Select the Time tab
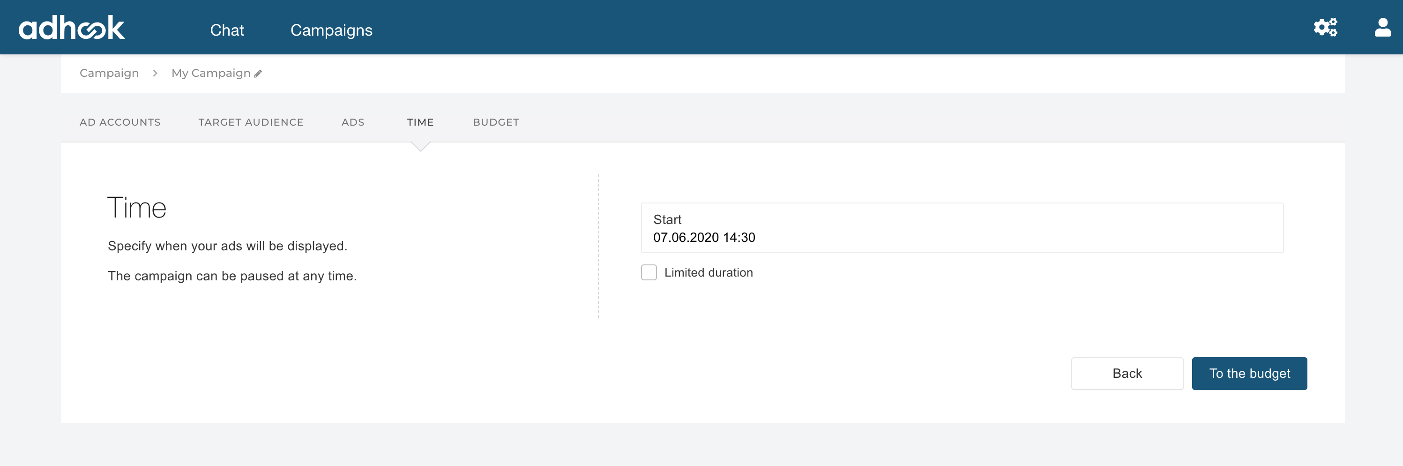 point(420,122)
